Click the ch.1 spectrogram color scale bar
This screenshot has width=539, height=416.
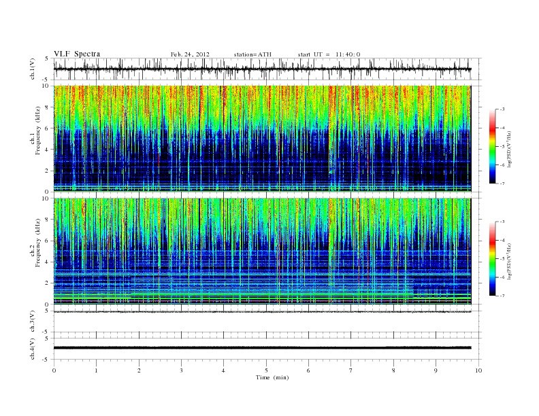point(493,146)
